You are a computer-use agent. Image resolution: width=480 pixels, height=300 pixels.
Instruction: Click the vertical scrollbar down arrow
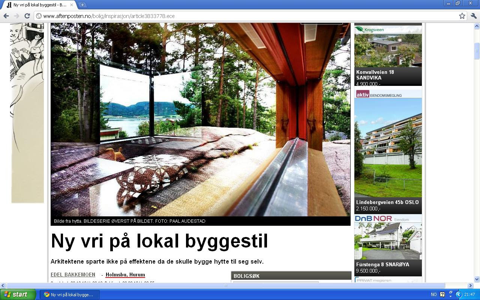(477, 279)
